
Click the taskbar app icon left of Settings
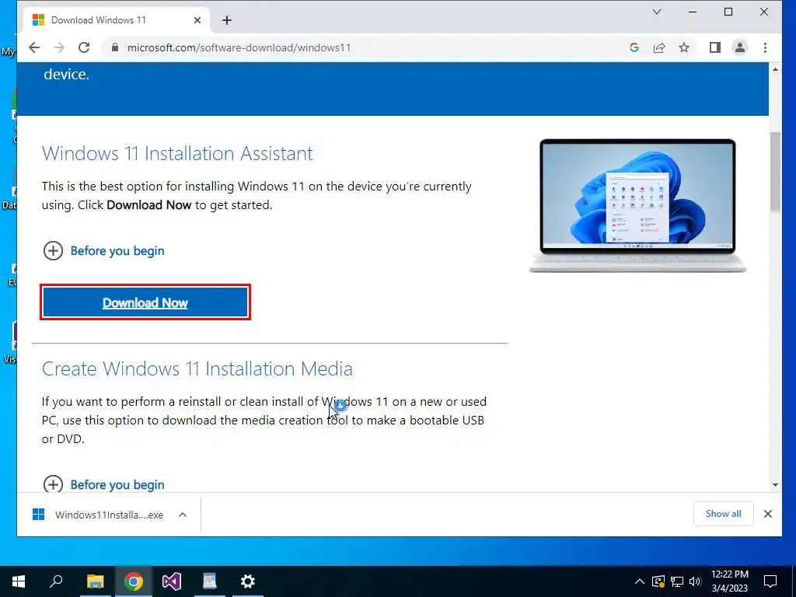(210, 581)
